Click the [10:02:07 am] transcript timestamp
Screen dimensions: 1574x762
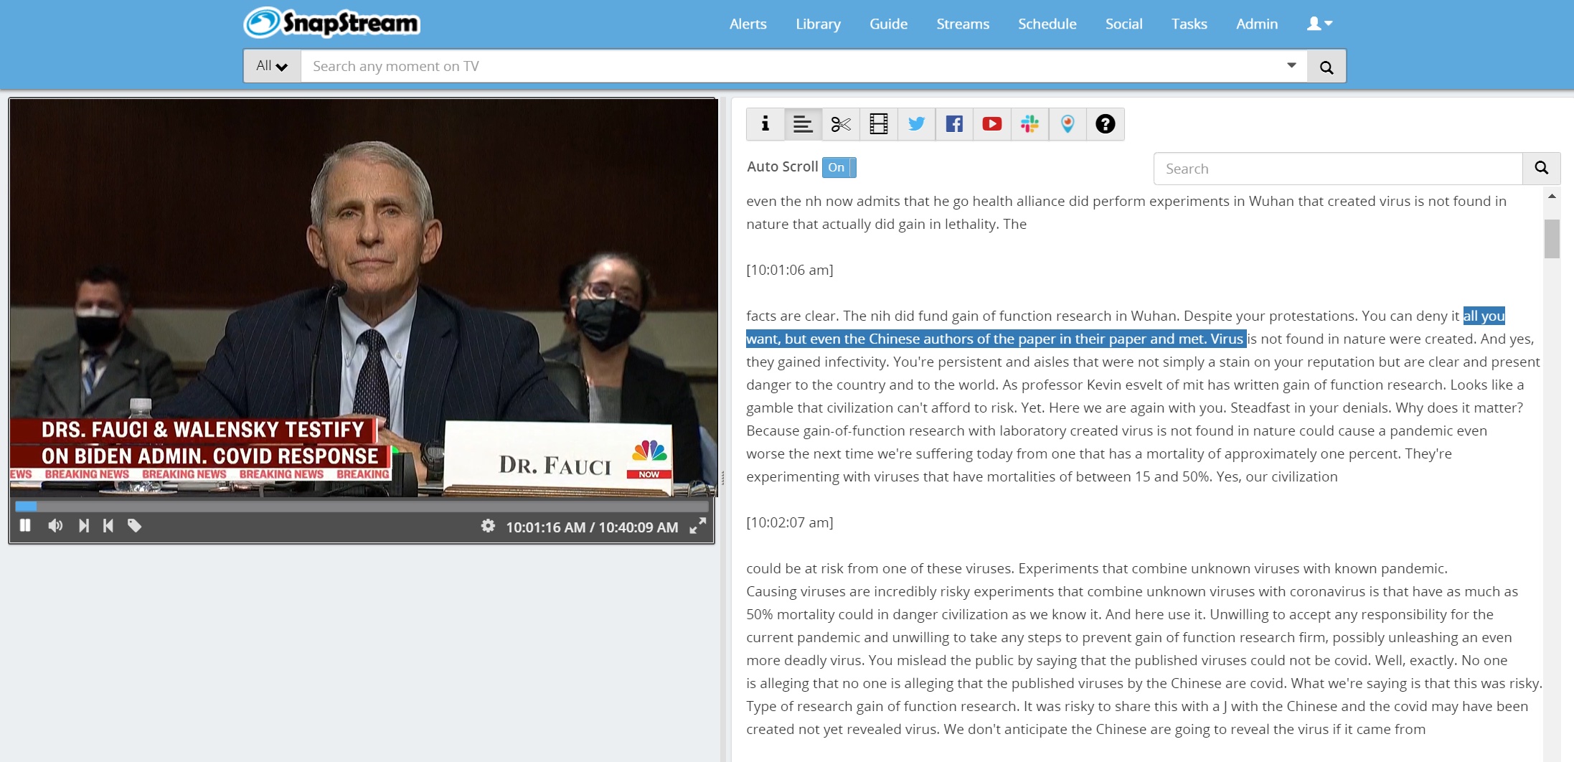tap(790, 522)
